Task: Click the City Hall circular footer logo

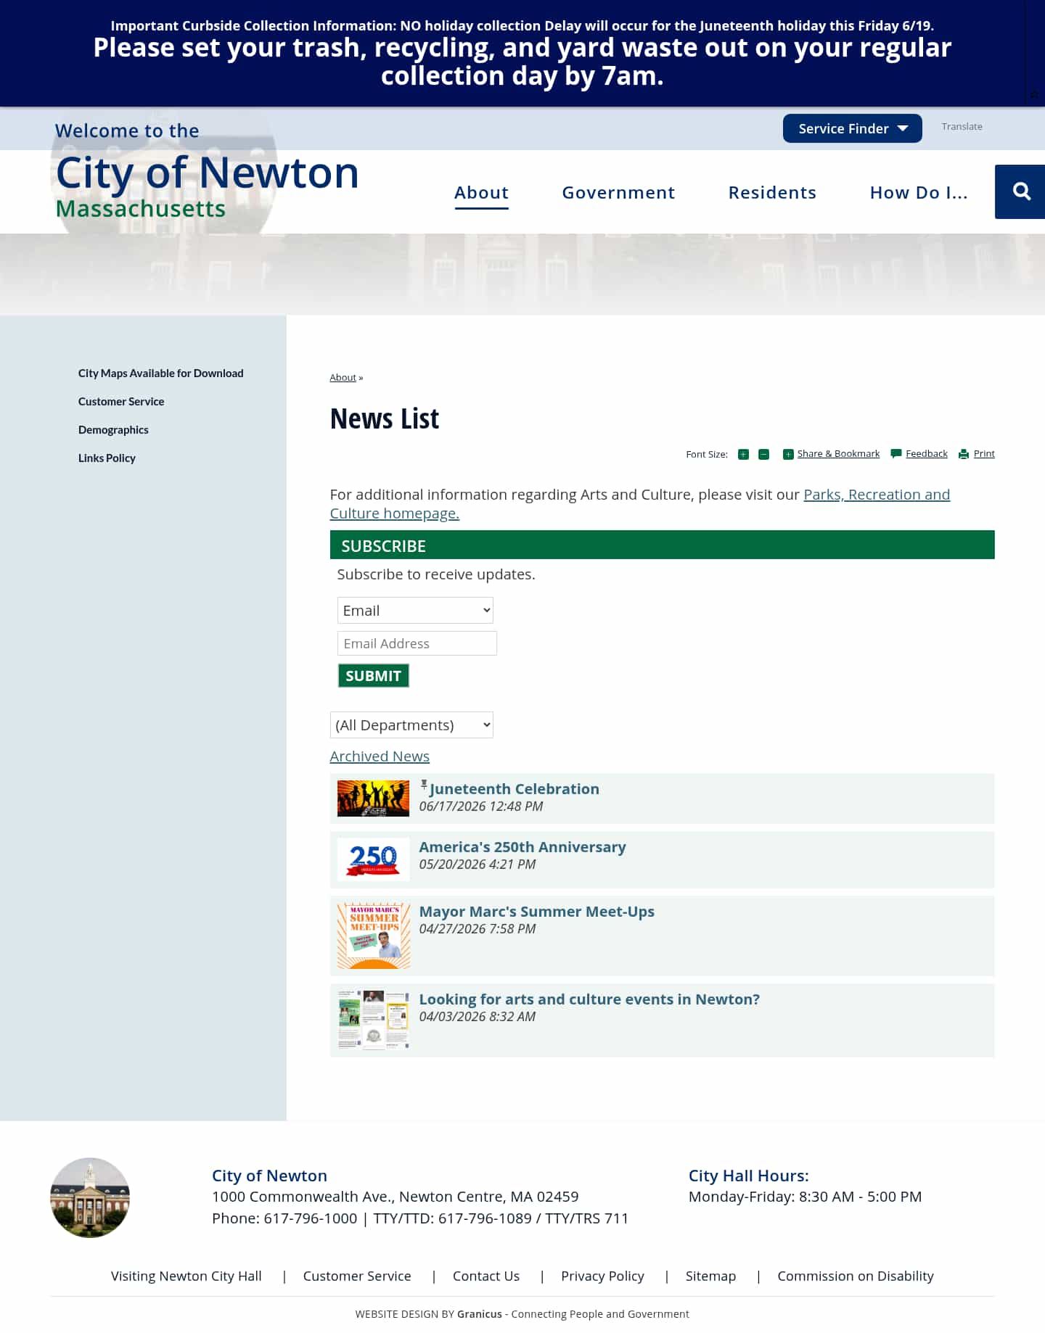Action: [x=90, y=1197]
